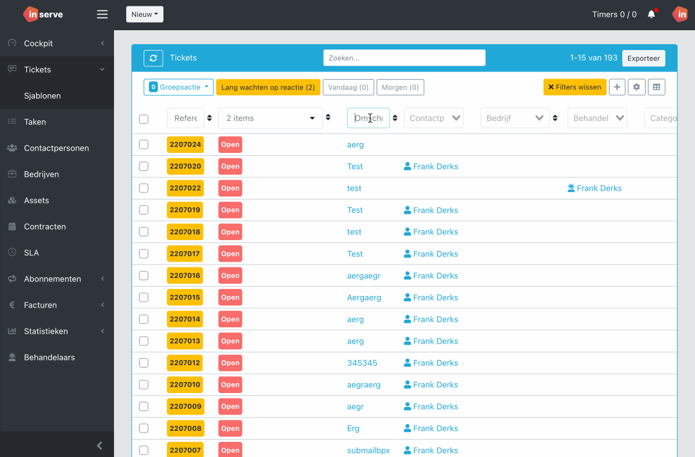695x457 pixels.
Task: Open the Nieuw dropdown
Action: 144,14
